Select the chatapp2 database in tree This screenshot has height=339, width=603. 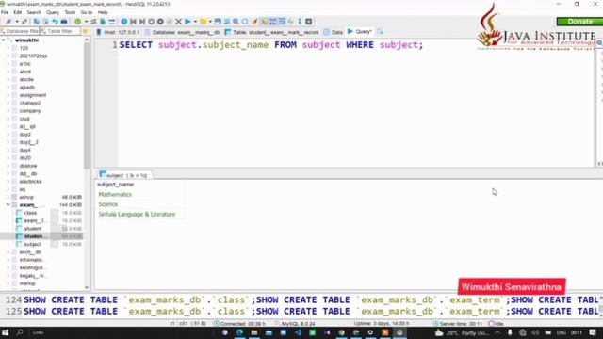tap(30, 103)
